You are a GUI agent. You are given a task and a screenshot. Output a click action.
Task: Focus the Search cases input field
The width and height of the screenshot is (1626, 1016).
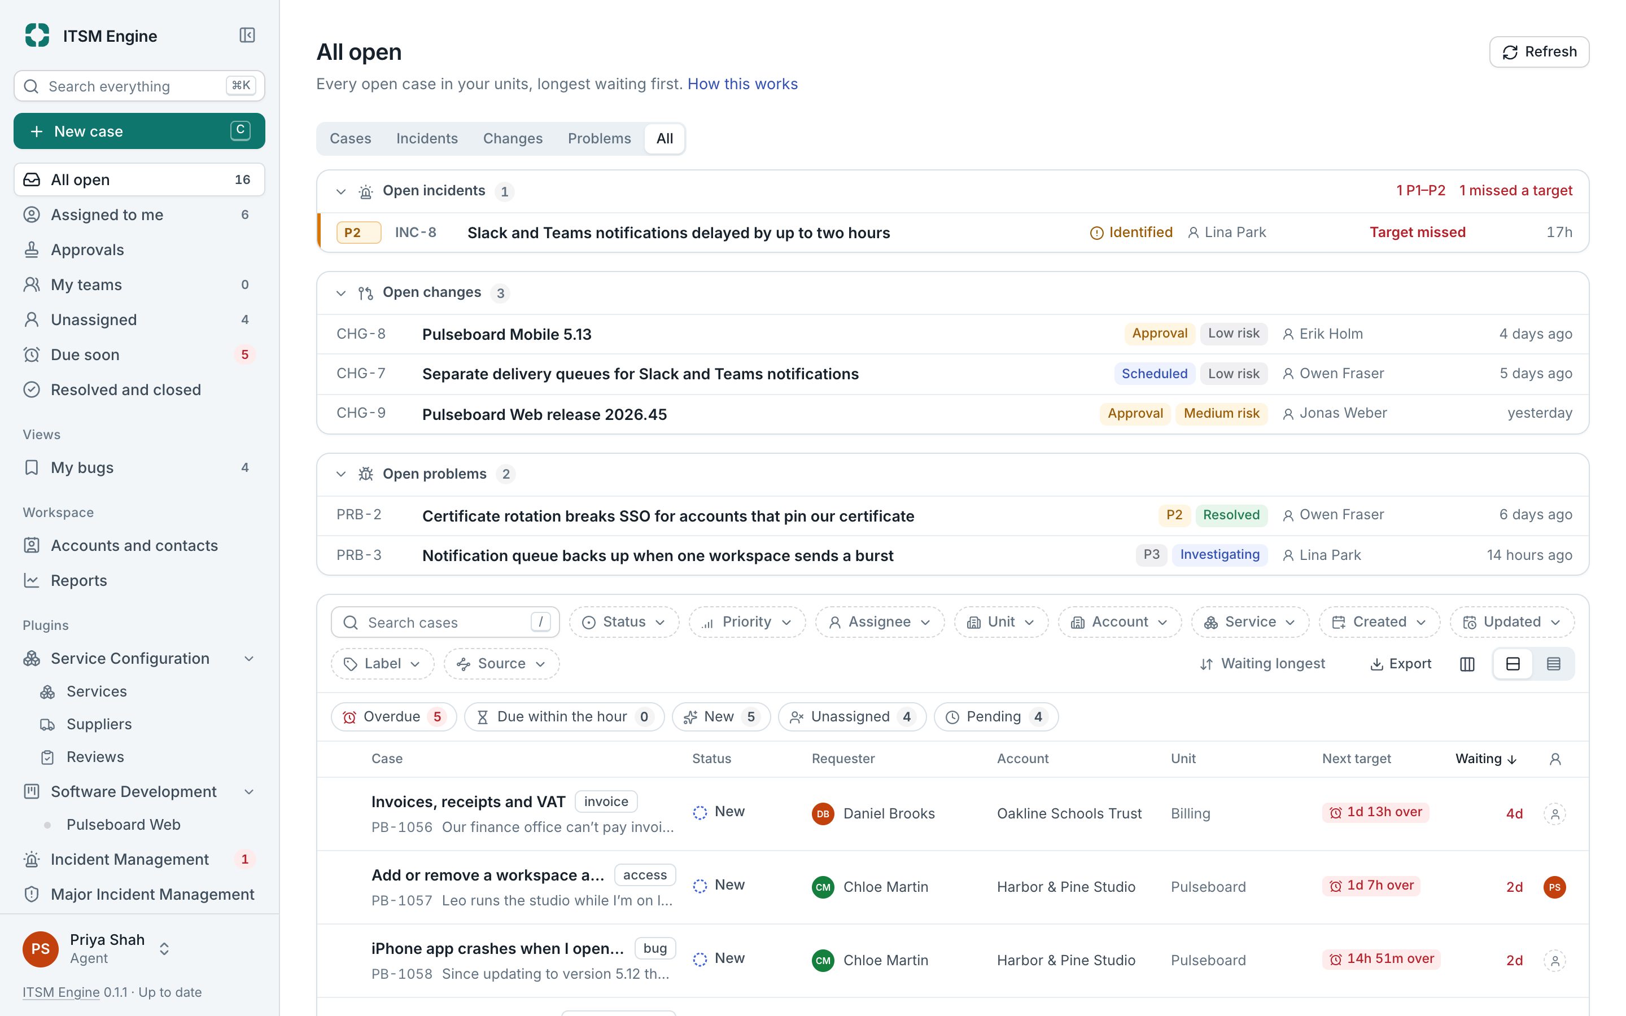pos(445,622)
